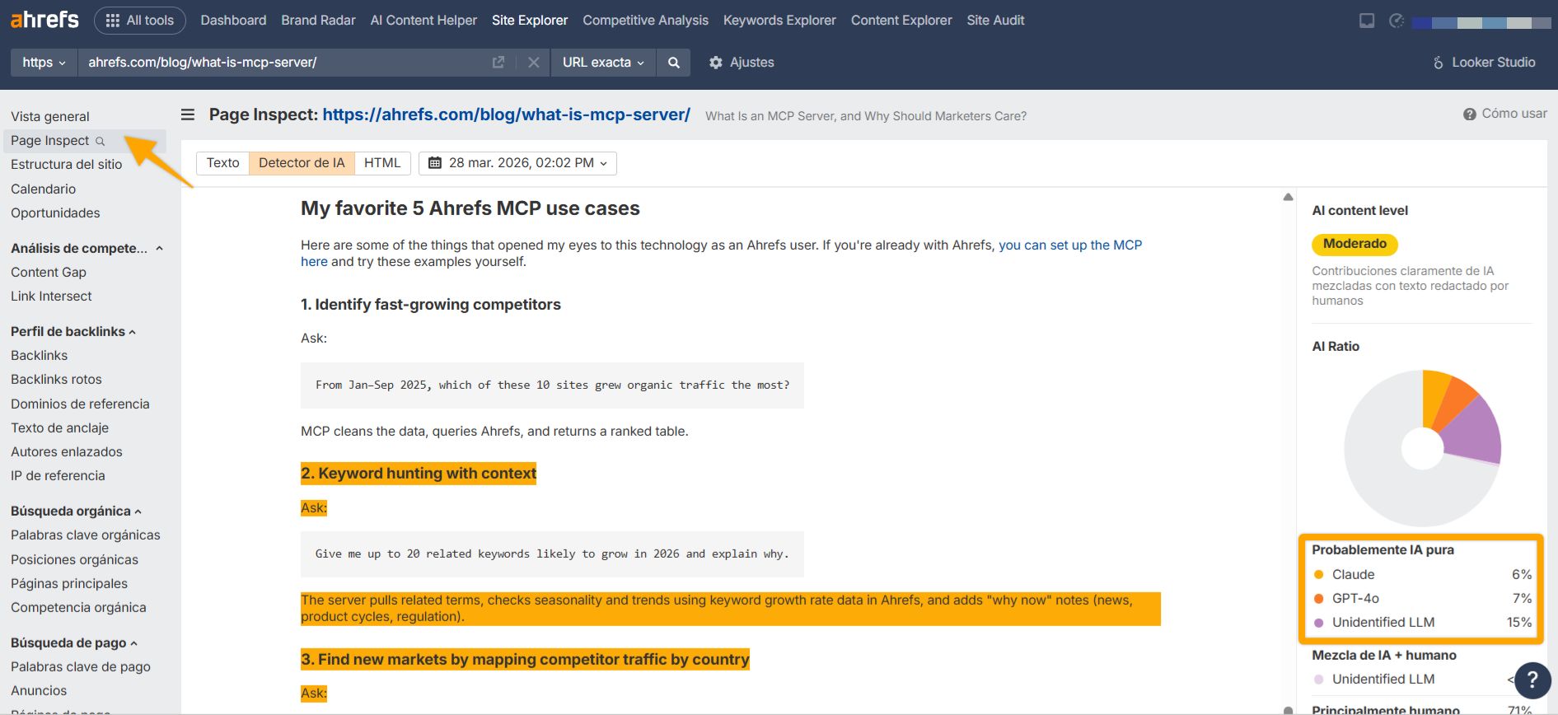Viewport: 1558px width, 715px height.
Task: Select Site Explorer in top nav
Action: [x=530, y=21]
